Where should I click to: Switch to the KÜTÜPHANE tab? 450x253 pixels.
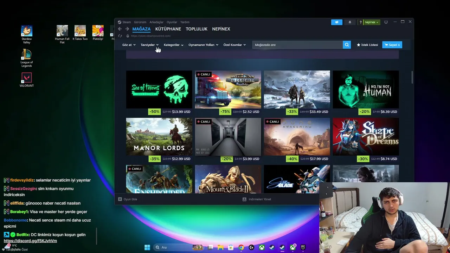pos(168,29)
